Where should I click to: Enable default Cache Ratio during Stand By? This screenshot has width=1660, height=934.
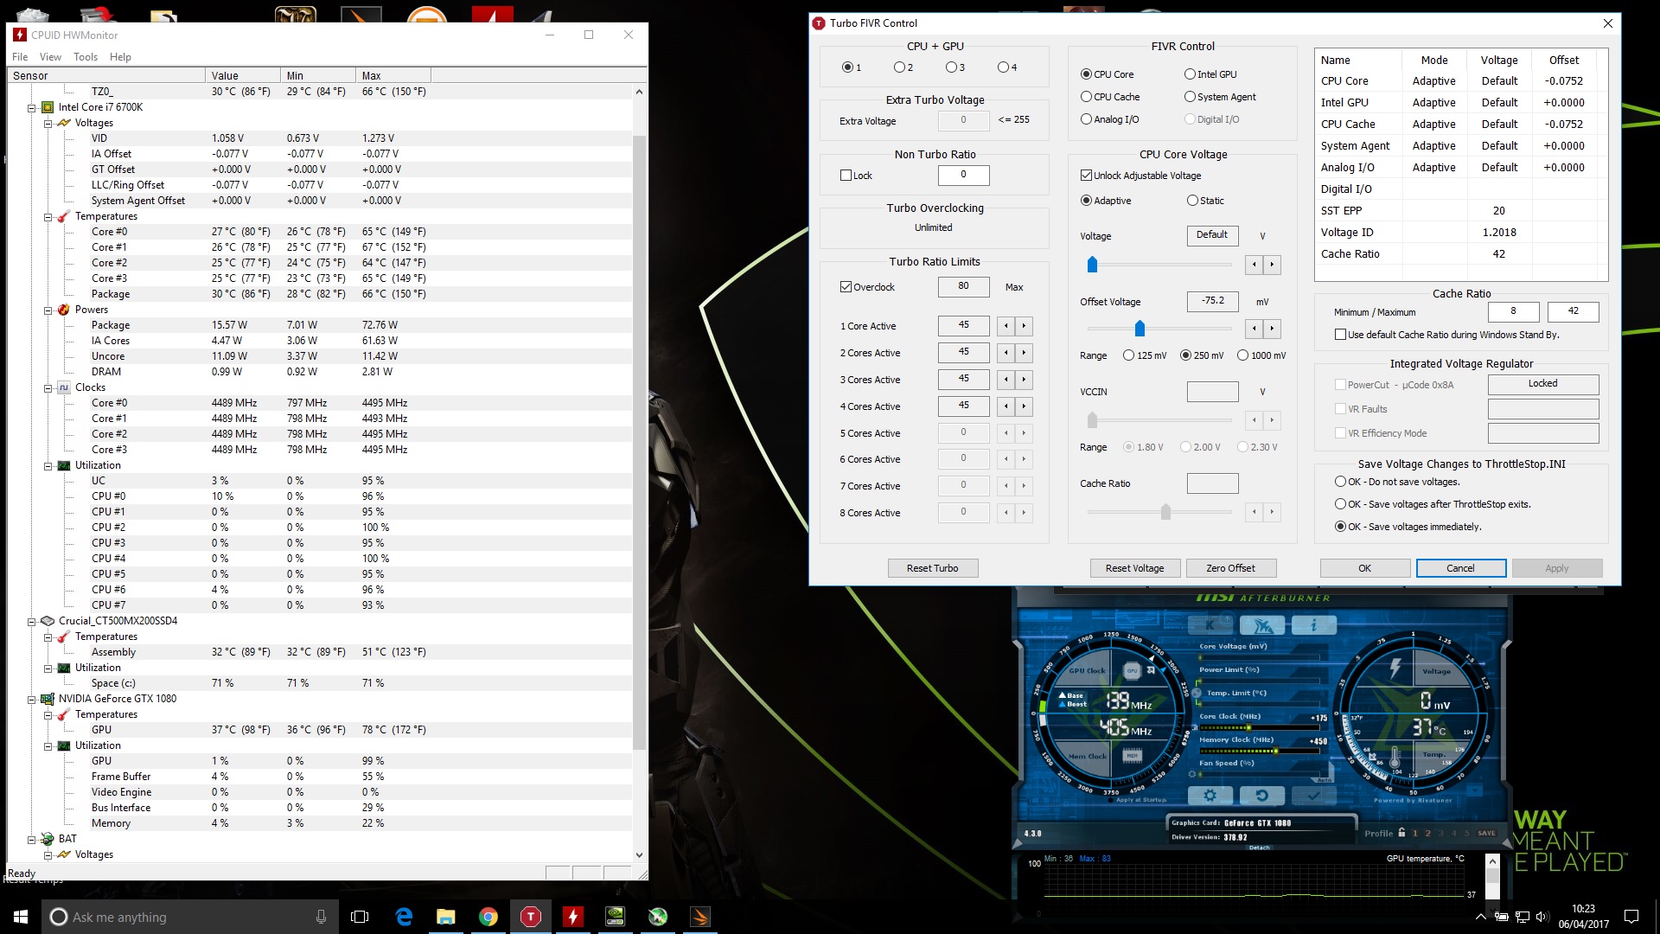pos(1341,335)
